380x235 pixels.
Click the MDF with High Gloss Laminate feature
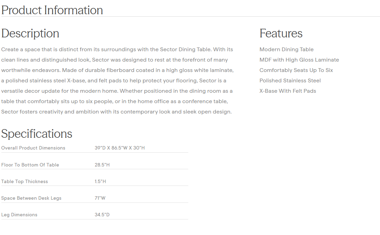coord(299,60)
